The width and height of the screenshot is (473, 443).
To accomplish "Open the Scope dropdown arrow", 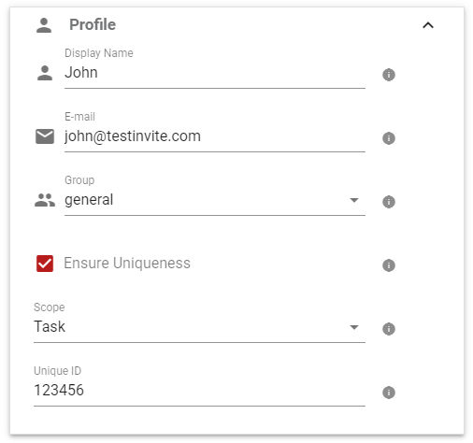I will [x=354, y=327].
